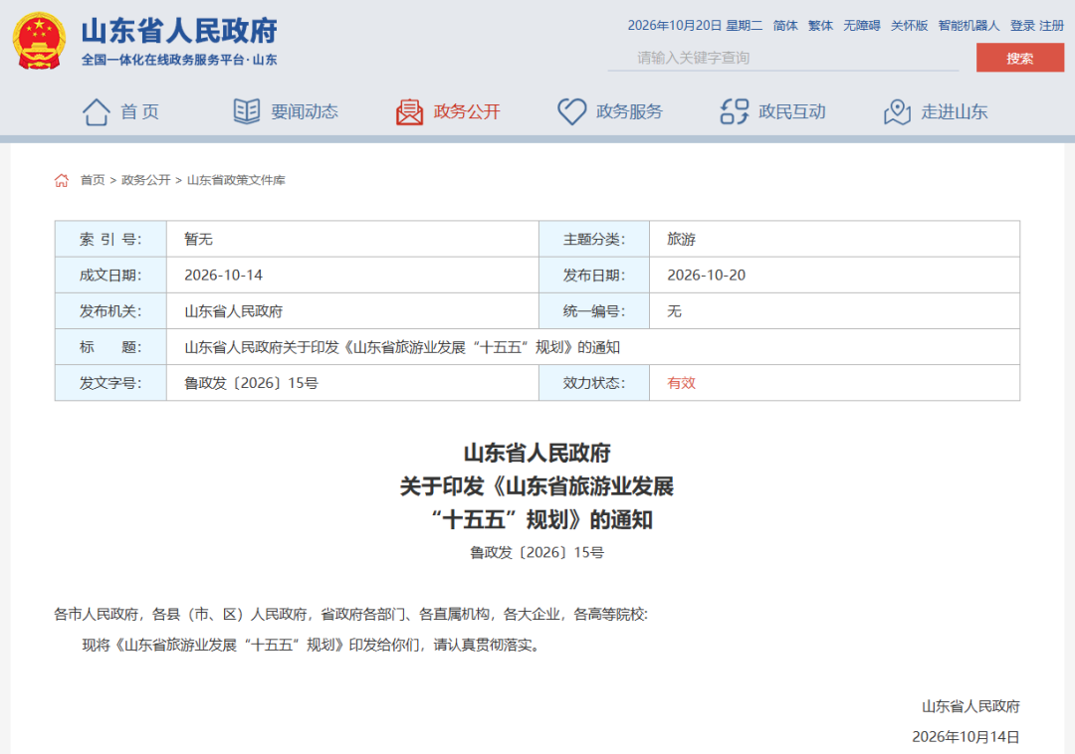This screenshot has height=754, width=1075.
Task: Click the subtitle 全国一体化在线政务服务平台·山东
Action: 179,60
